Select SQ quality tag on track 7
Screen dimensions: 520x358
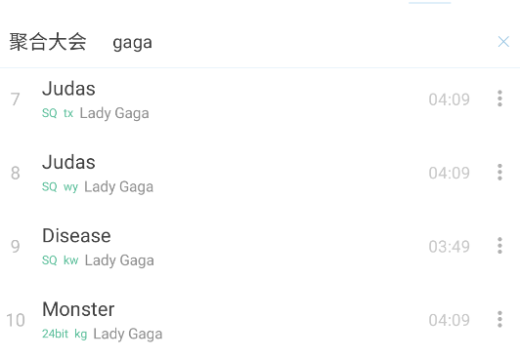pyautogui.click(x=50, y=113)
